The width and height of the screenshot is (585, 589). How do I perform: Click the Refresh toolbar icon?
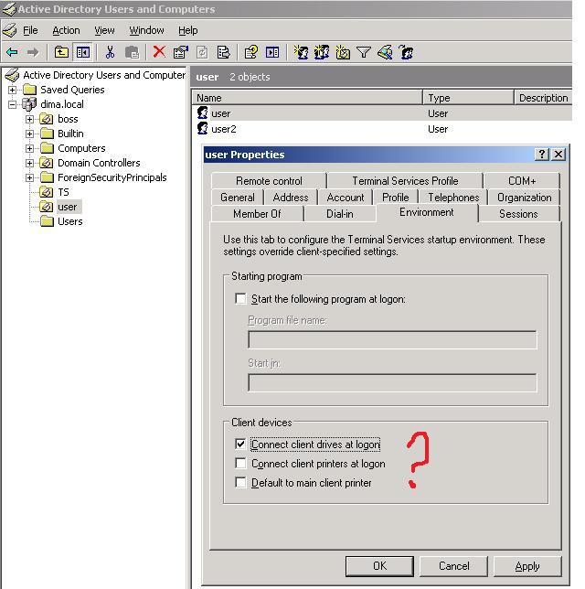coord(202,52)
